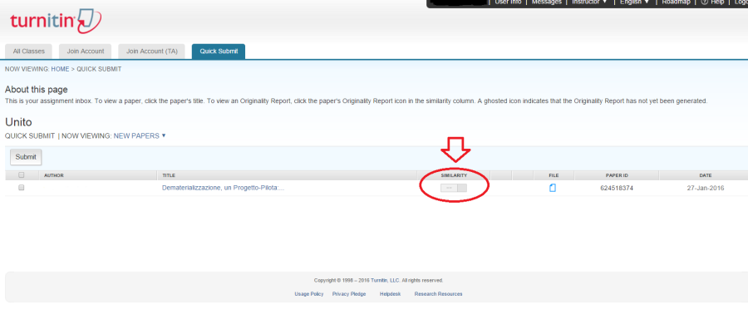Open the file icon for paper 624518374
748x329 pixels.
(553, 188)
